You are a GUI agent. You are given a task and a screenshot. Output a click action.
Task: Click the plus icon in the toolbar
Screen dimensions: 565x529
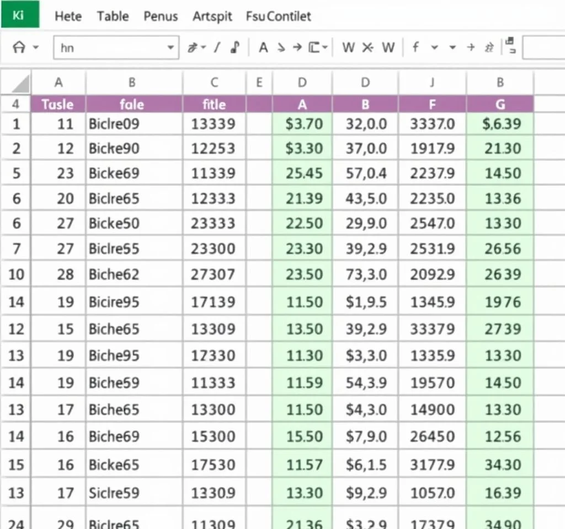(471, 48)
